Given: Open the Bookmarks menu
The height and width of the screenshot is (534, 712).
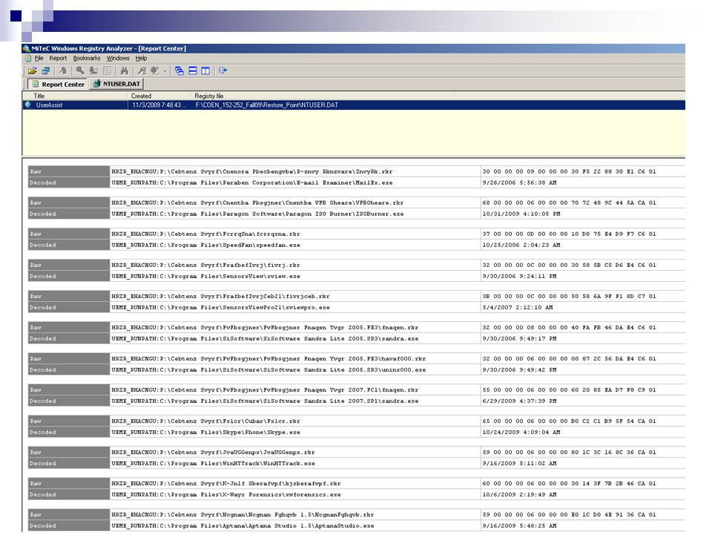Looking at the screenshot, I should point(87,59).
